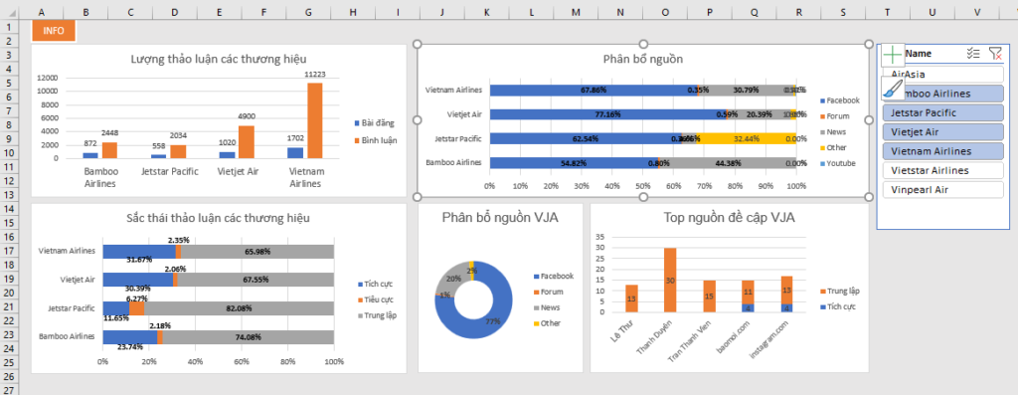Select row 26 header
The width and height of the screenshot is (1018, 395).
(x=9, y=376)
